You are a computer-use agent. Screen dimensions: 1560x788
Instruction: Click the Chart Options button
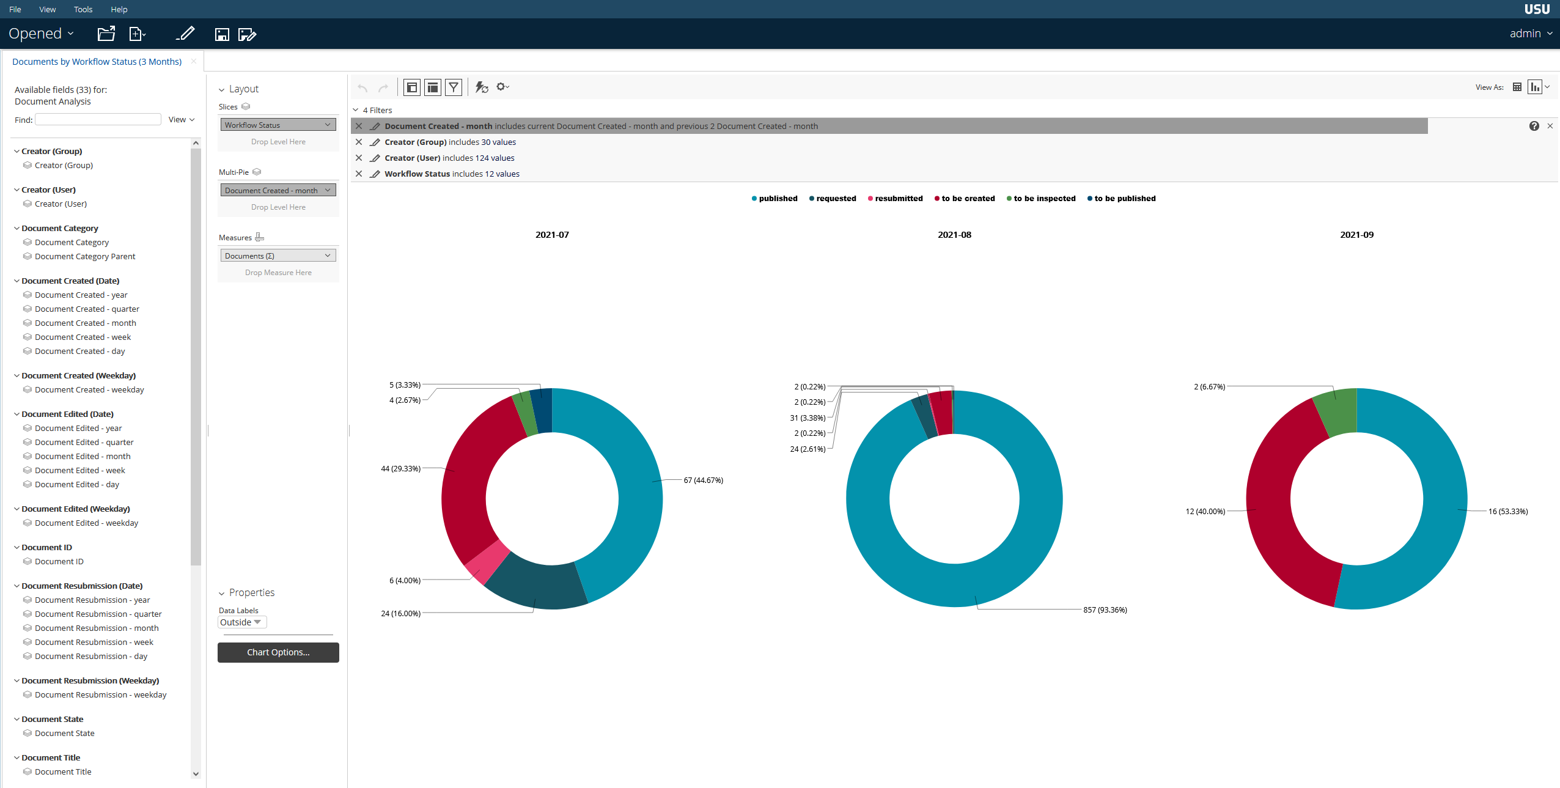(278, 652)
